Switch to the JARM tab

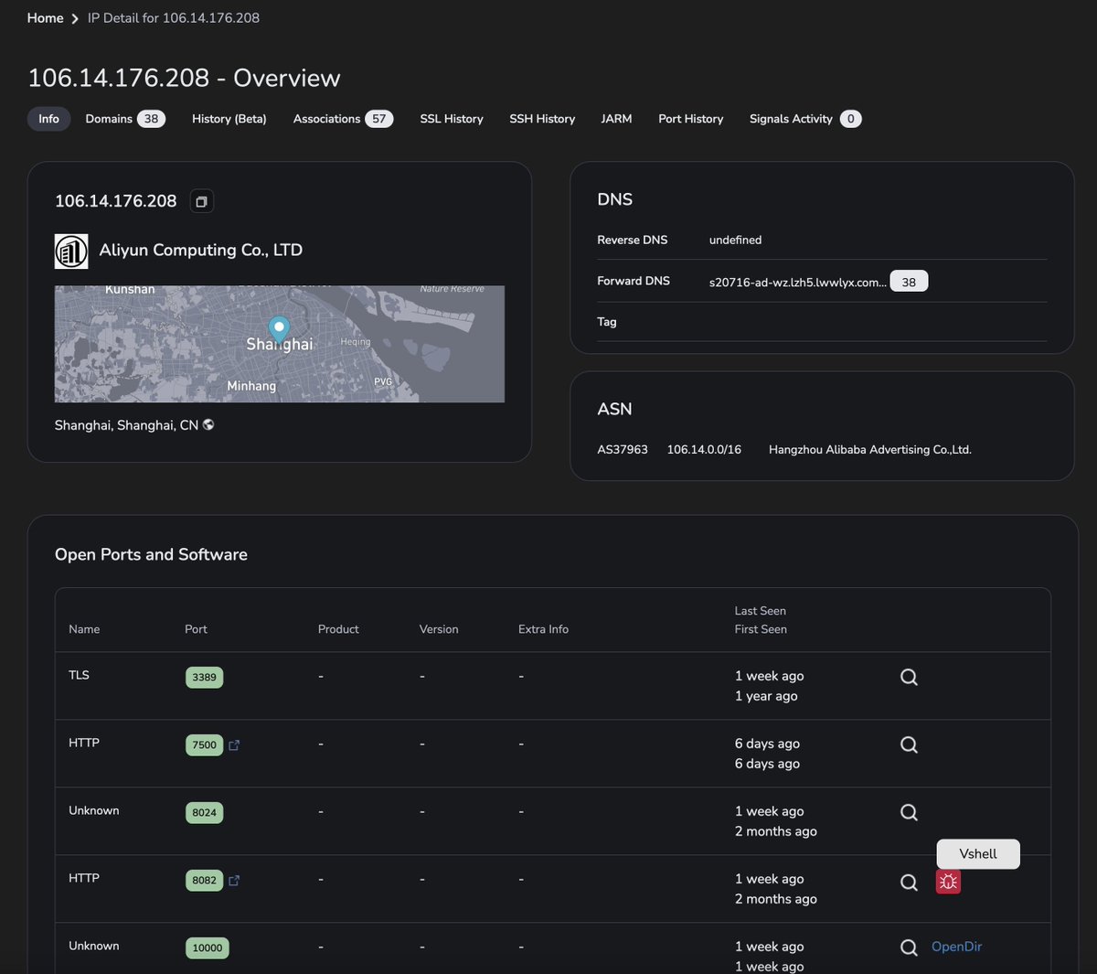(616, 119)
